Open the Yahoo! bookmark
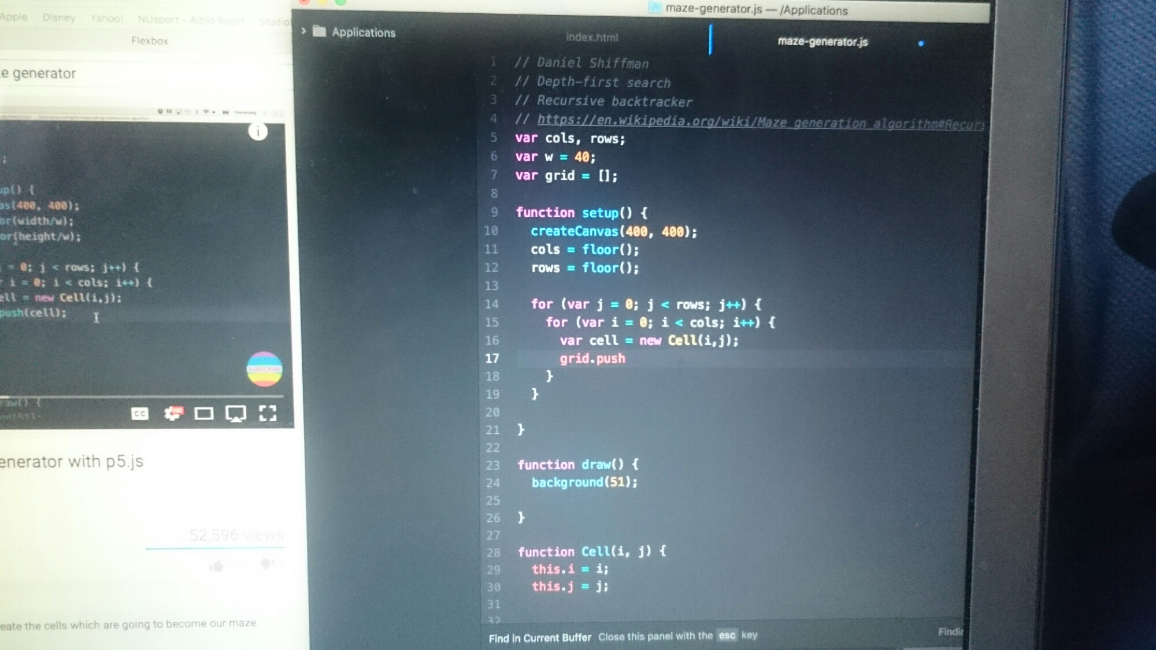Screen dimensions: 1156x650 (x=106, y=18)
